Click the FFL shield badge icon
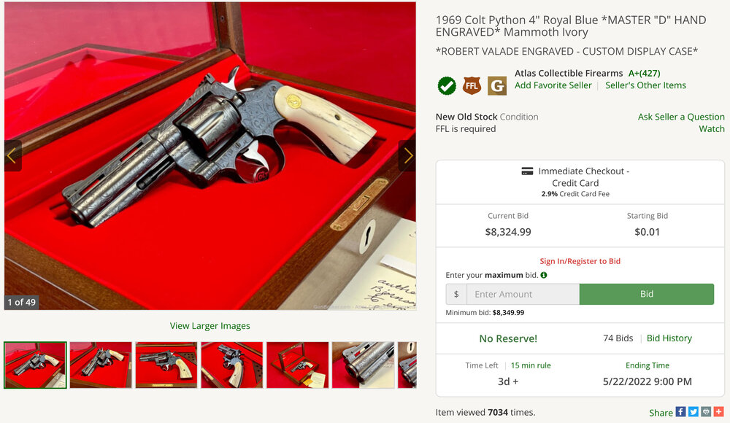 pos(472,85)
